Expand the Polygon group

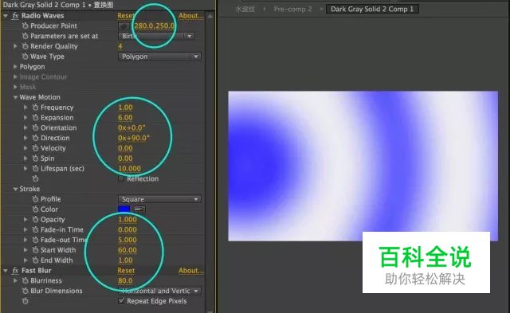coord(15,66)
